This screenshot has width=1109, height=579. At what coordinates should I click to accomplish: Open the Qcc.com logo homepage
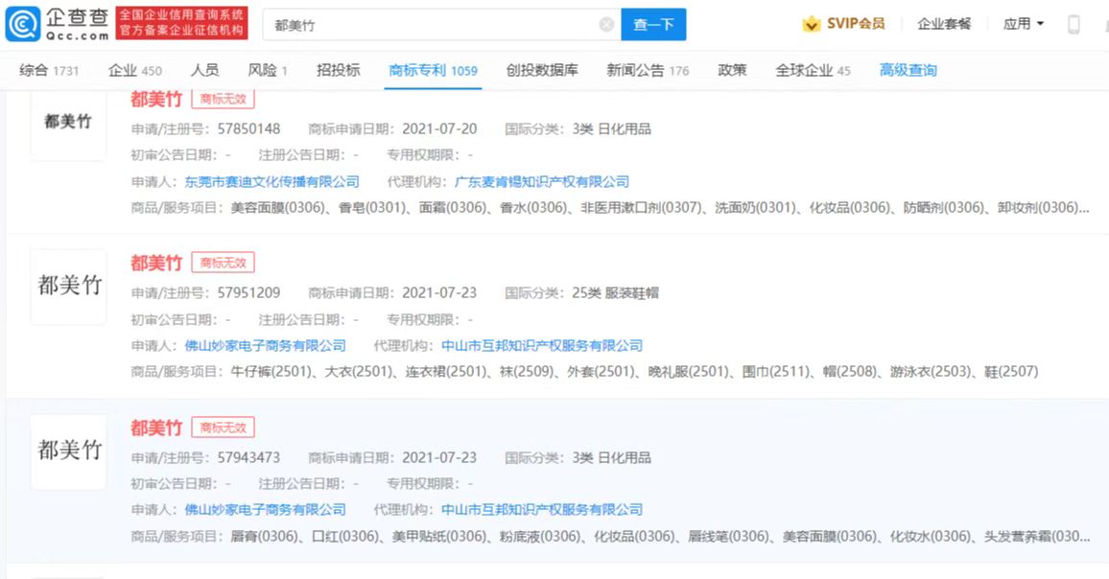point(57,24)
